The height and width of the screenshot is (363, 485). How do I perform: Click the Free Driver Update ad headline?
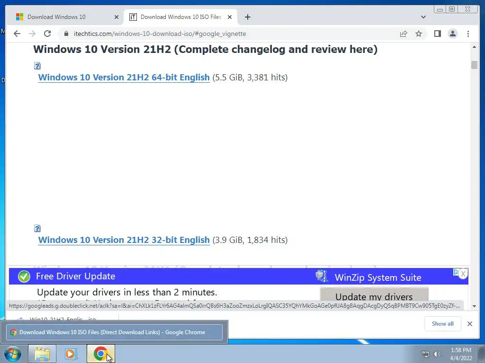(x=75, y=276)
